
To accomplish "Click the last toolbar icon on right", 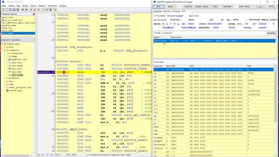I will click(55, 10).
